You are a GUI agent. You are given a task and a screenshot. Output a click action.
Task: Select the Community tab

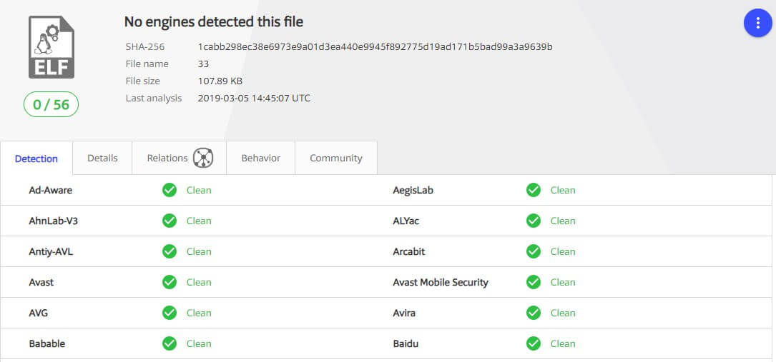[335, 158]
